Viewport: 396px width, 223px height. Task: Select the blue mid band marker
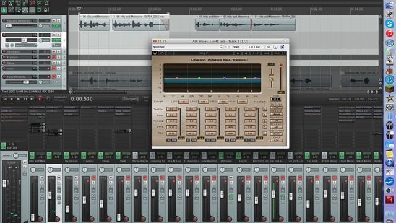[224, 78]
